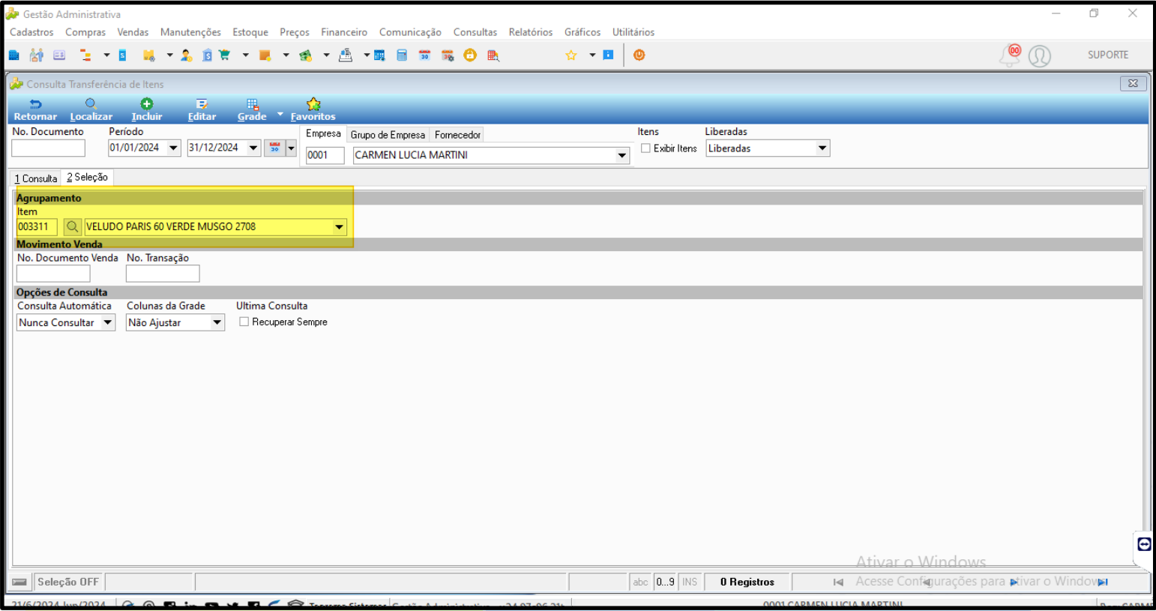Open the Estoque menu
Image resolution: width=1156 pixels, height=611 pixels.
250,32
